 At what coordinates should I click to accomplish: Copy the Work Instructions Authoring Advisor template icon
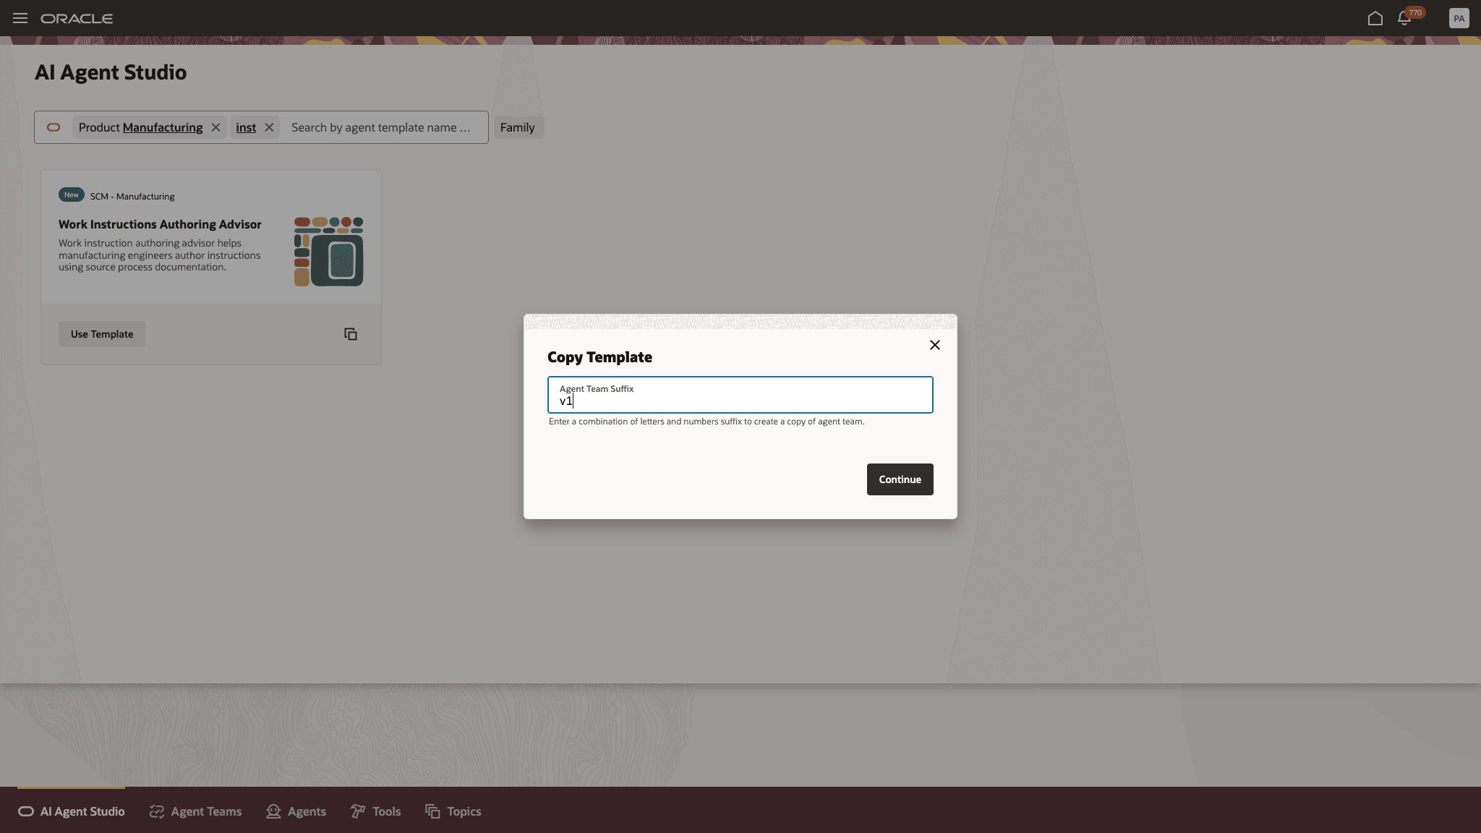tap(350, 333)
